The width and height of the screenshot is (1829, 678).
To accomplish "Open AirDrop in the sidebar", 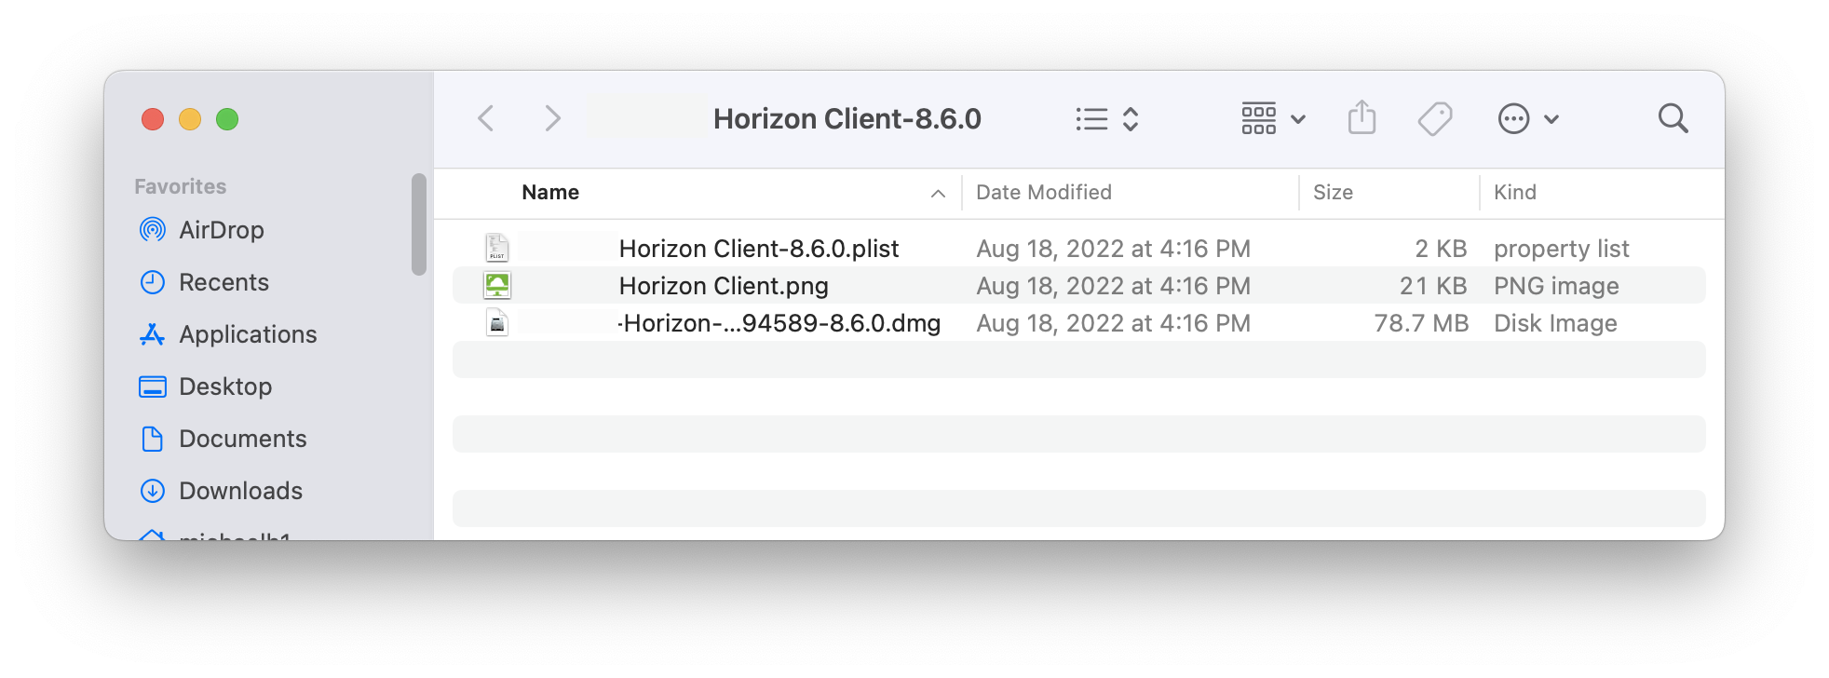I will point(221,230).
